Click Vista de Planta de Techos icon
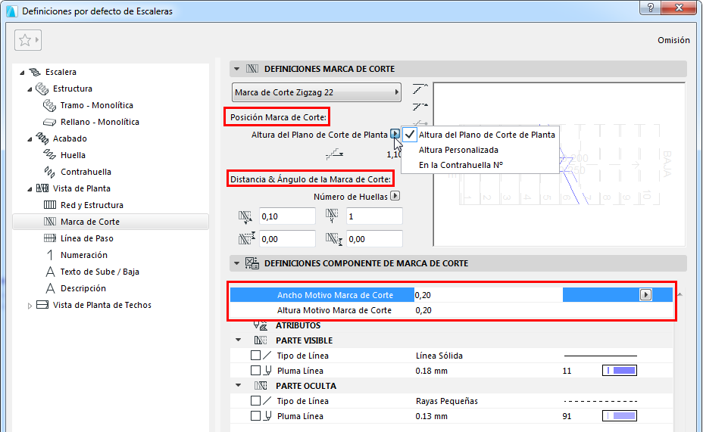Viewport: 703px width, 432px height. (42, 305)
